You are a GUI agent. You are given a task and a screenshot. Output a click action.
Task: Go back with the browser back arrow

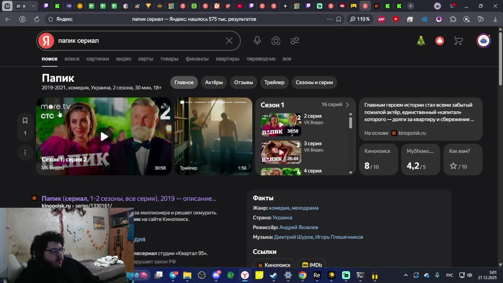[x=8, y=19]
